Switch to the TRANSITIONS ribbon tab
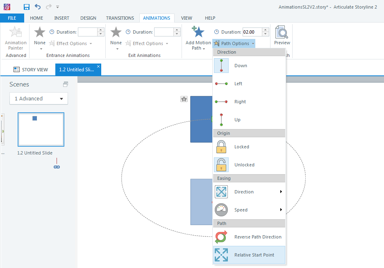Screen dimensions: 384x268 (120, 18)
